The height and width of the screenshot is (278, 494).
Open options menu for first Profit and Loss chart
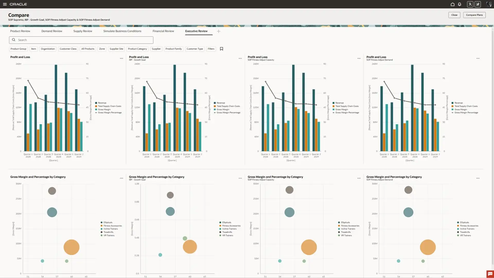point(121,58)
